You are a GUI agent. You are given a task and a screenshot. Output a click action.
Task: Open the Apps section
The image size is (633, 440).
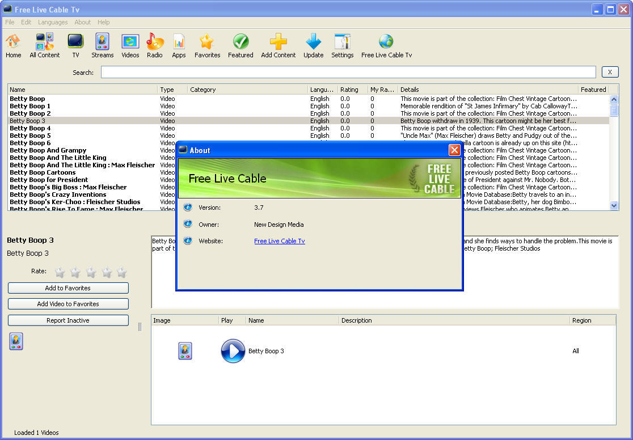pos(179,45)
